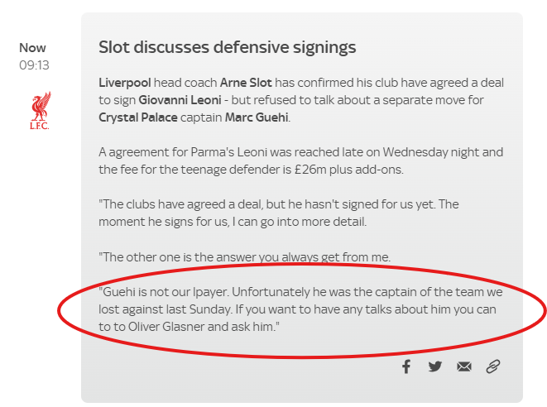This screenshot has width=547, height=407.
Task: Share the post via email envelope icon
Action: (463, 366)
